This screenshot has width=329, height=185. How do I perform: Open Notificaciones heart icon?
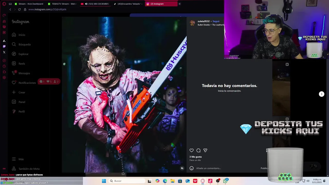point(14,83)
